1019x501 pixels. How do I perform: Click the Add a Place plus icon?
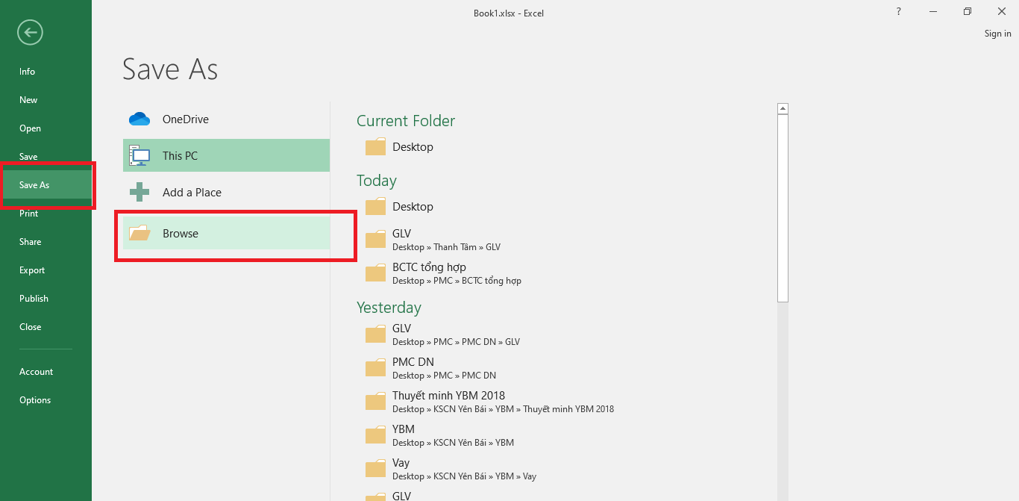tap(139, 193)
